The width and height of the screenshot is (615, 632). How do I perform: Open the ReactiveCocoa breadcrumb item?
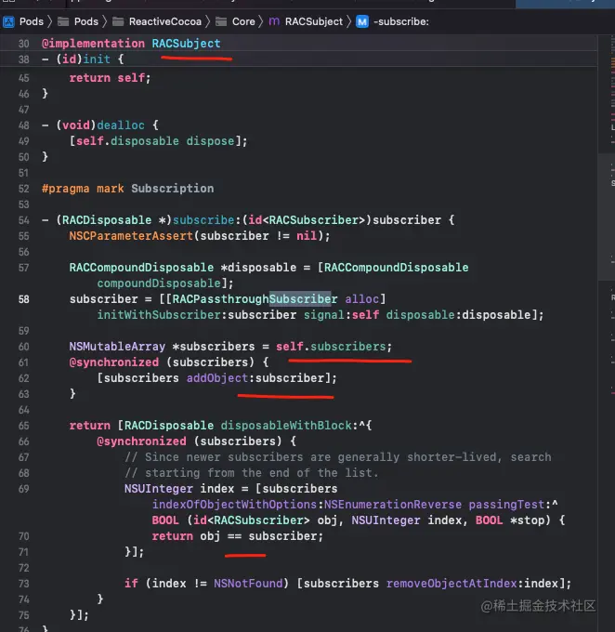tap(165, 21)
